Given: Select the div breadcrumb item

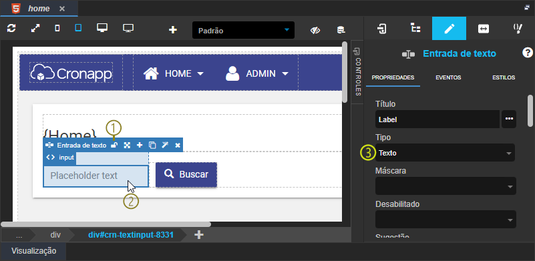Looking at the screenshot, I should [x=55, y=235].
